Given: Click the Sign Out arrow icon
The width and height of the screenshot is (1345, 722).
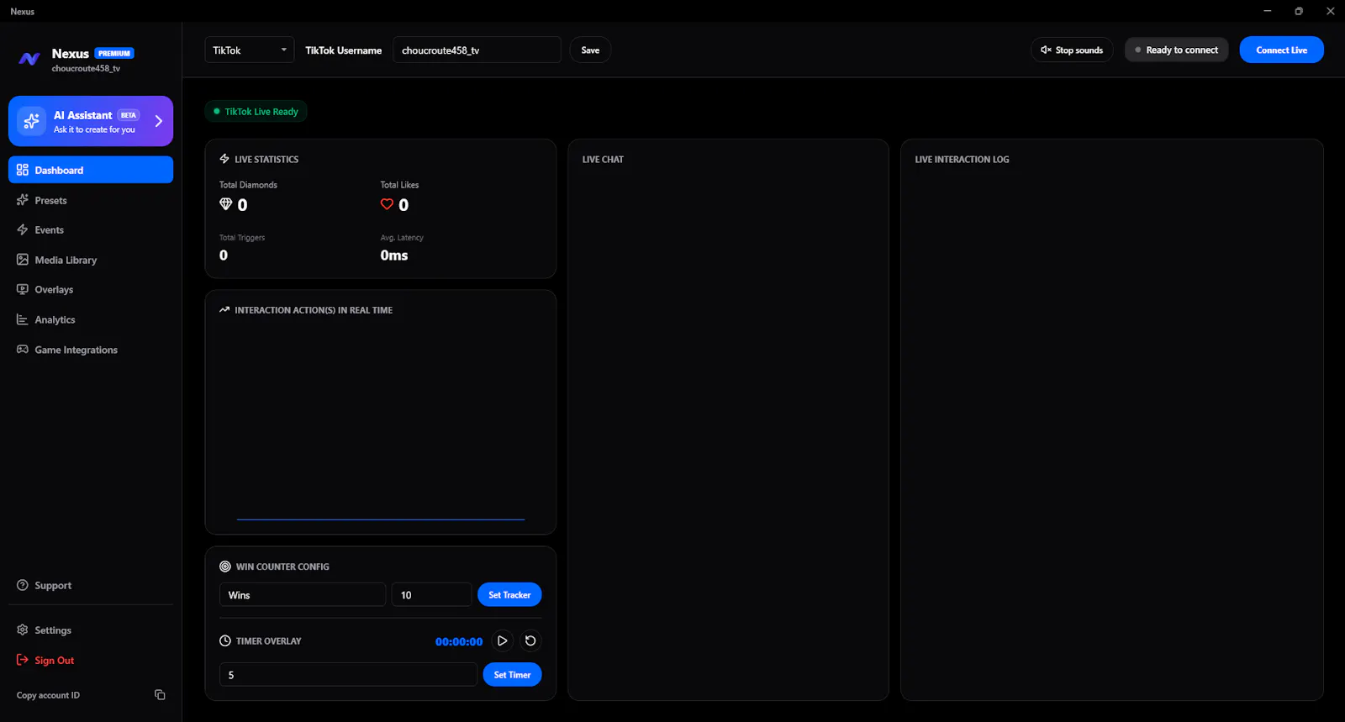Looking at the screenshot, I should (x=23, y=660).
